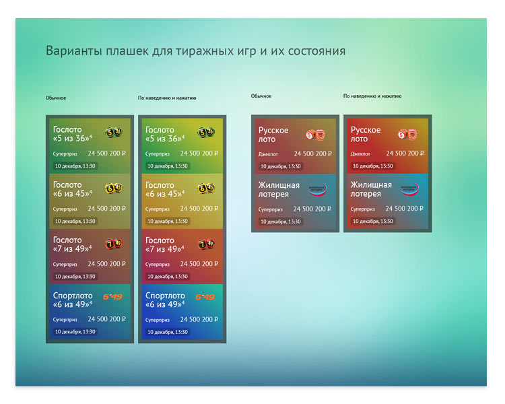Click the 7 из 49 balls icon in normal column

click(114, 243)
